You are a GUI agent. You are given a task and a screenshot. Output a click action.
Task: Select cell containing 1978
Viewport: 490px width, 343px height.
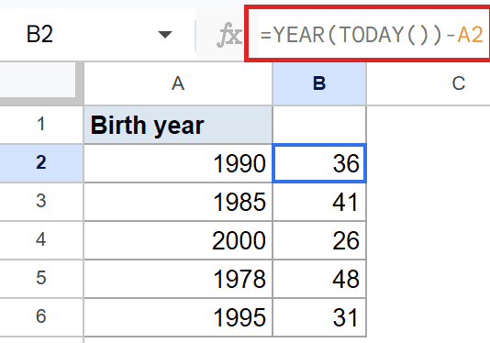(x=178, y=279)
